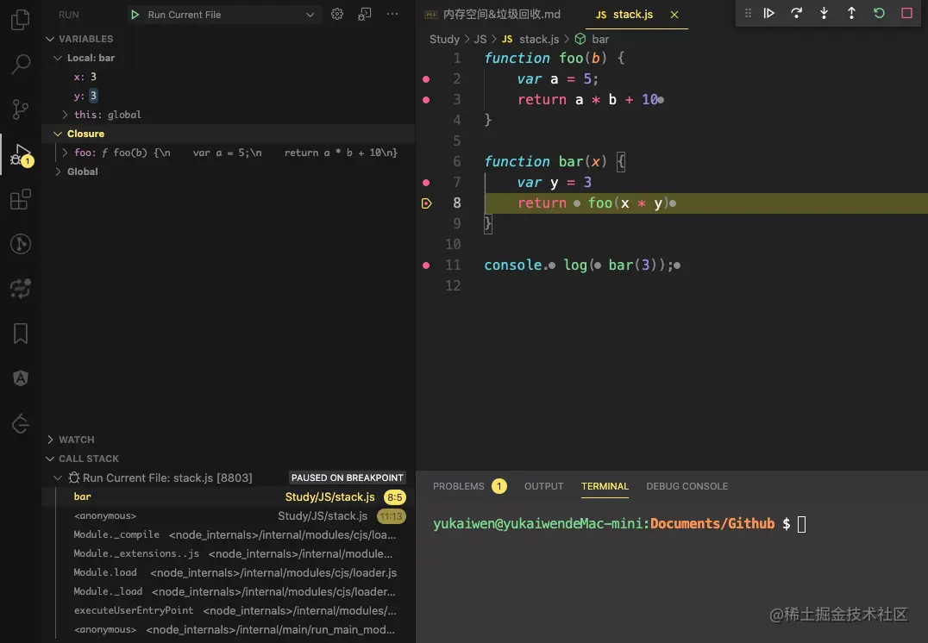Select the TERMINAL panel tab
This screenshot has width=928, height=643.
(605, 486)
